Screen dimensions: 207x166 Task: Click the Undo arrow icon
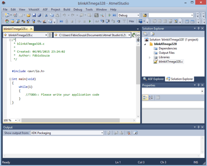(64, 15)
